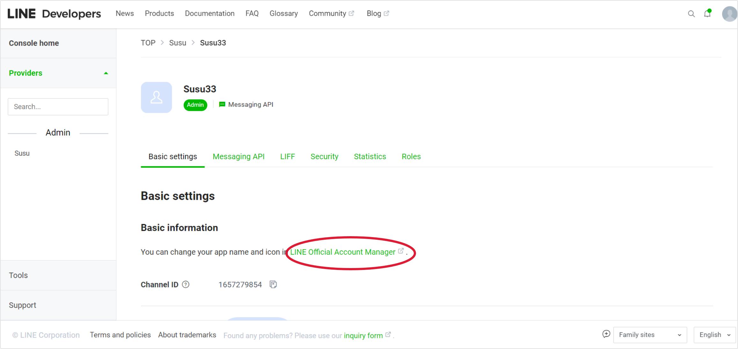738x349 pixels.
Task: Navigate to TOP via breadcrumb
Action: point(148,42)
